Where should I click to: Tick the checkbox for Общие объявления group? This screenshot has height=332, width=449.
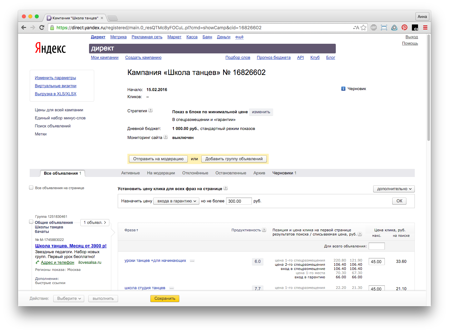pyautogui.click(x=31, y=222)
